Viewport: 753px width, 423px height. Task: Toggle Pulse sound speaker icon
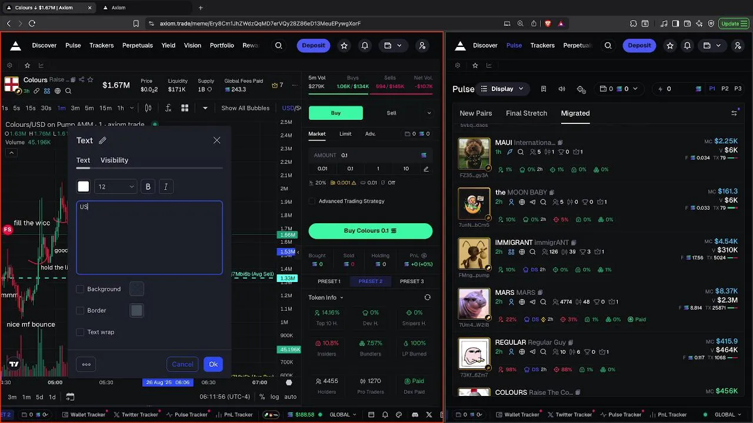[x=562, y=89]
